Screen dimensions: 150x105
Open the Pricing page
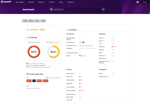[145, 2]
